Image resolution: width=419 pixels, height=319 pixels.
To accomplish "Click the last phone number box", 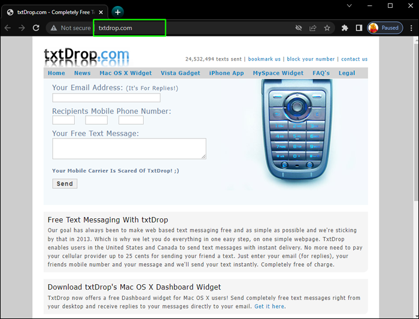I will pyautogui.click(x=131, y=120).
